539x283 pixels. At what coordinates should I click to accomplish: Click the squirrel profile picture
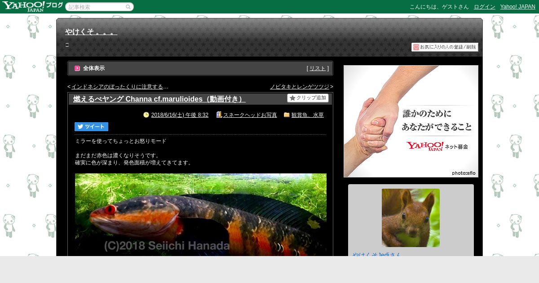[411, 218]
